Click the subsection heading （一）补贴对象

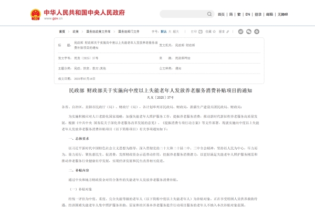pyautogui.click(x=81, y=189)
